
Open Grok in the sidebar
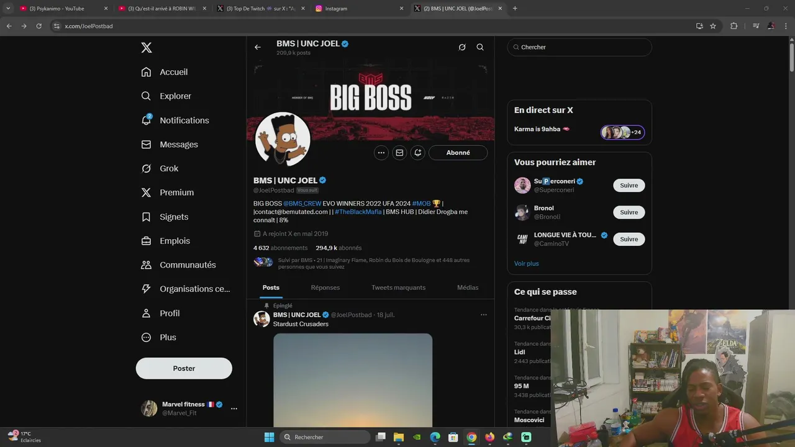point(160,169)
